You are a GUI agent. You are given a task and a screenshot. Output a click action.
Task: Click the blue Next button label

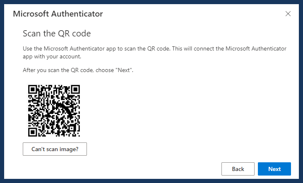pos(274,169)
